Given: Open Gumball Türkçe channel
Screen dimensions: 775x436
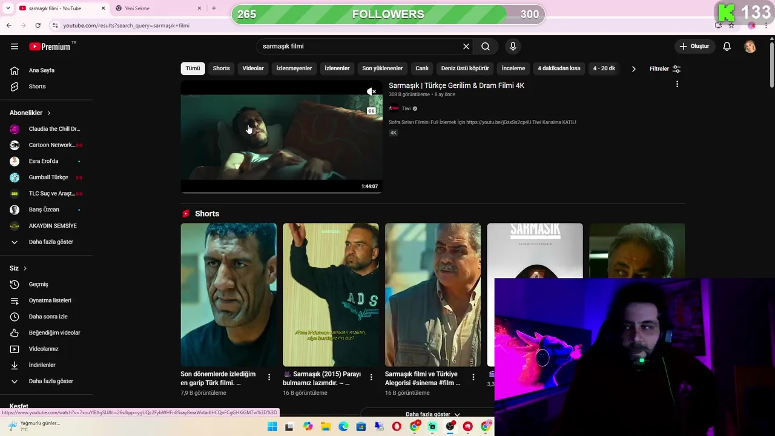Looking at the screenshot, I should [47, 177].
